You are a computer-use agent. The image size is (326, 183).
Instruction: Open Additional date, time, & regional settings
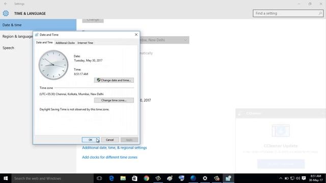(114, 148)
